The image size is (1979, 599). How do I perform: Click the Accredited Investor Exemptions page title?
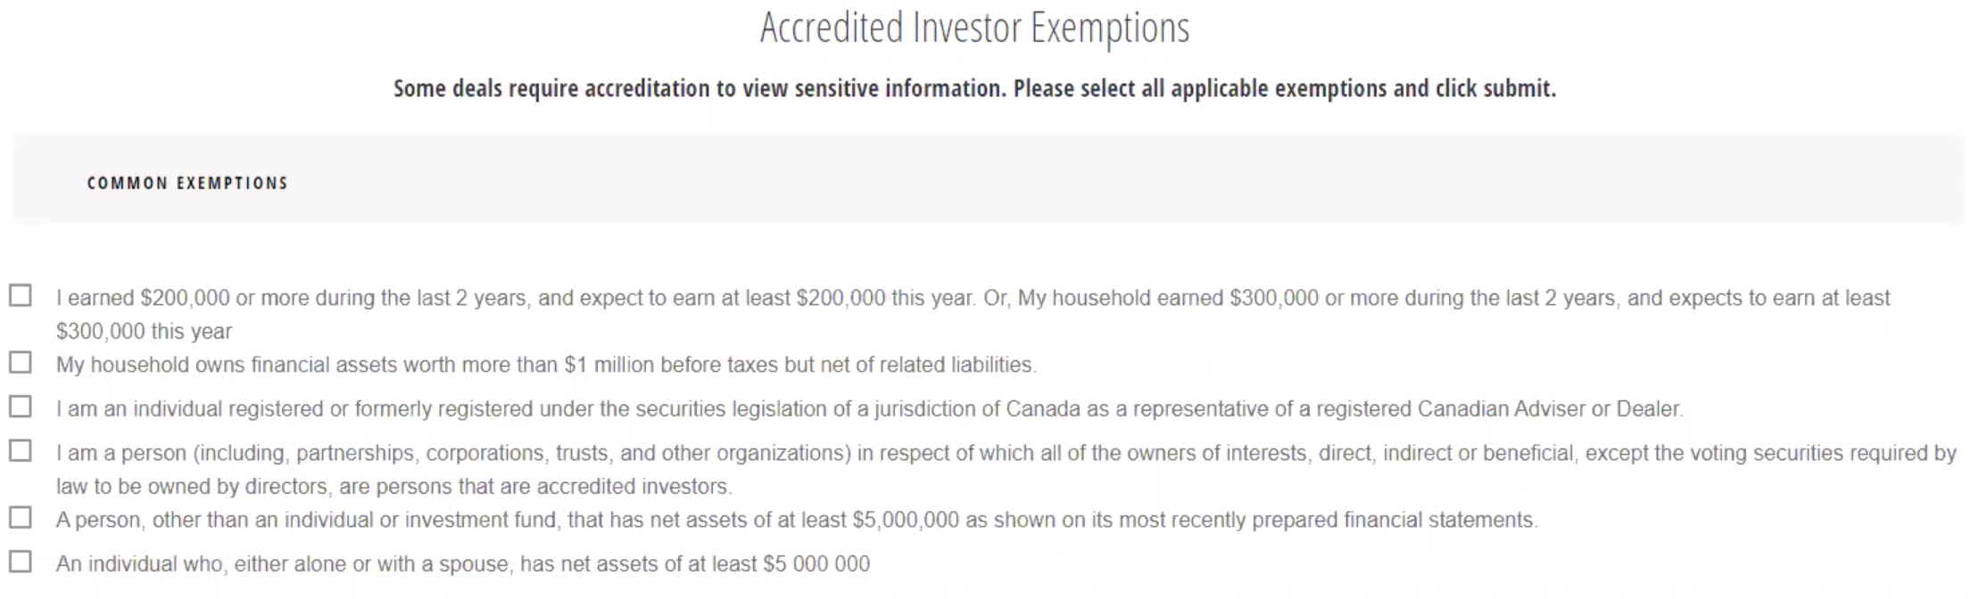974,28
